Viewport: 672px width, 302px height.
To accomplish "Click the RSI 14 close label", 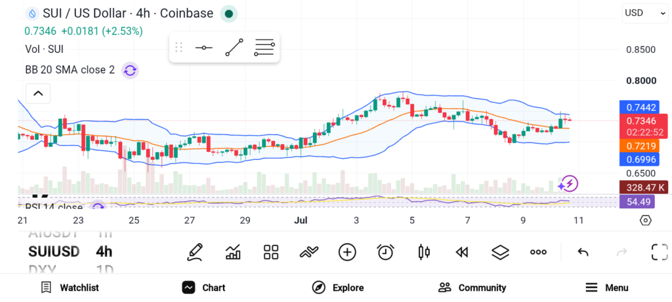I will click(54, 206).
